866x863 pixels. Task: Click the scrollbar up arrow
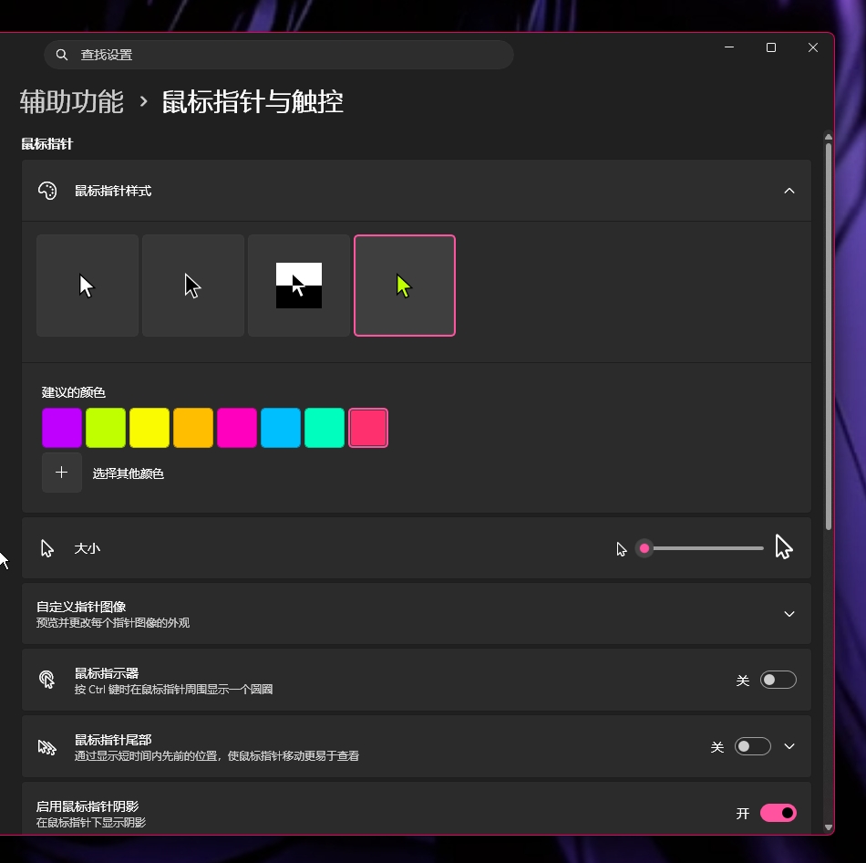pos(829,137)
